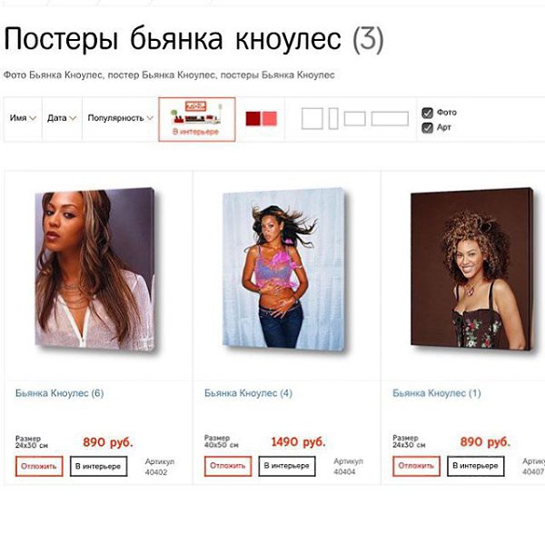Open the poster thumbnail with pink top
The height and width of the screenshot is (545, 545).
(285, 270)
